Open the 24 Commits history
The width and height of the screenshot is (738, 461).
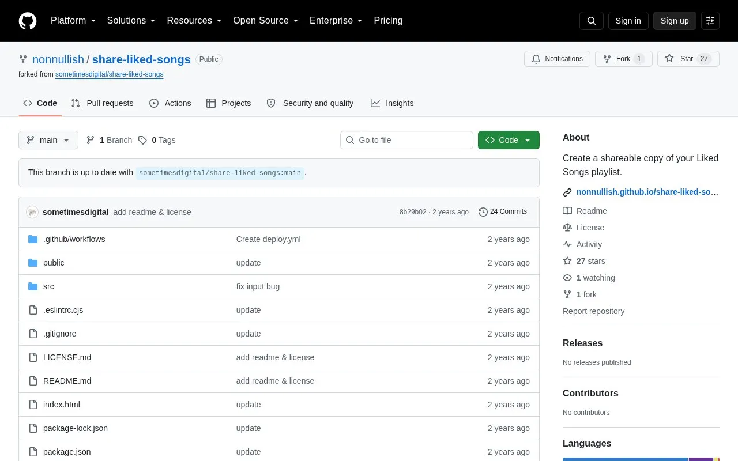click(503, 211)
